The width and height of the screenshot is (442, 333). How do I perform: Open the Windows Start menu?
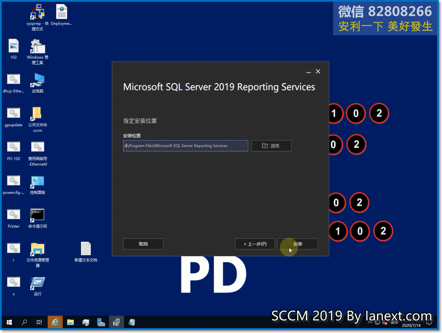(9, 322)
